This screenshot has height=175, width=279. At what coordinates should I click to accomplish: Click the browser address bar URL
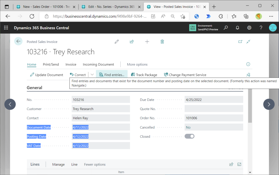point(100,16)
